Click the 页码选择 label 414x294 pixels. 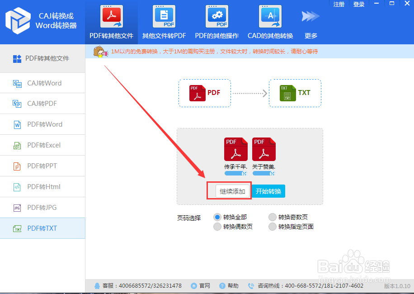point(189,218)
